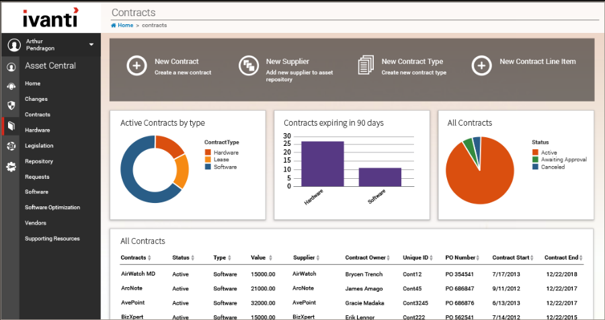The image size is (605, 320).
Task: Sort by the Unique ID column arrows
Action: click(x=431, y=258)
